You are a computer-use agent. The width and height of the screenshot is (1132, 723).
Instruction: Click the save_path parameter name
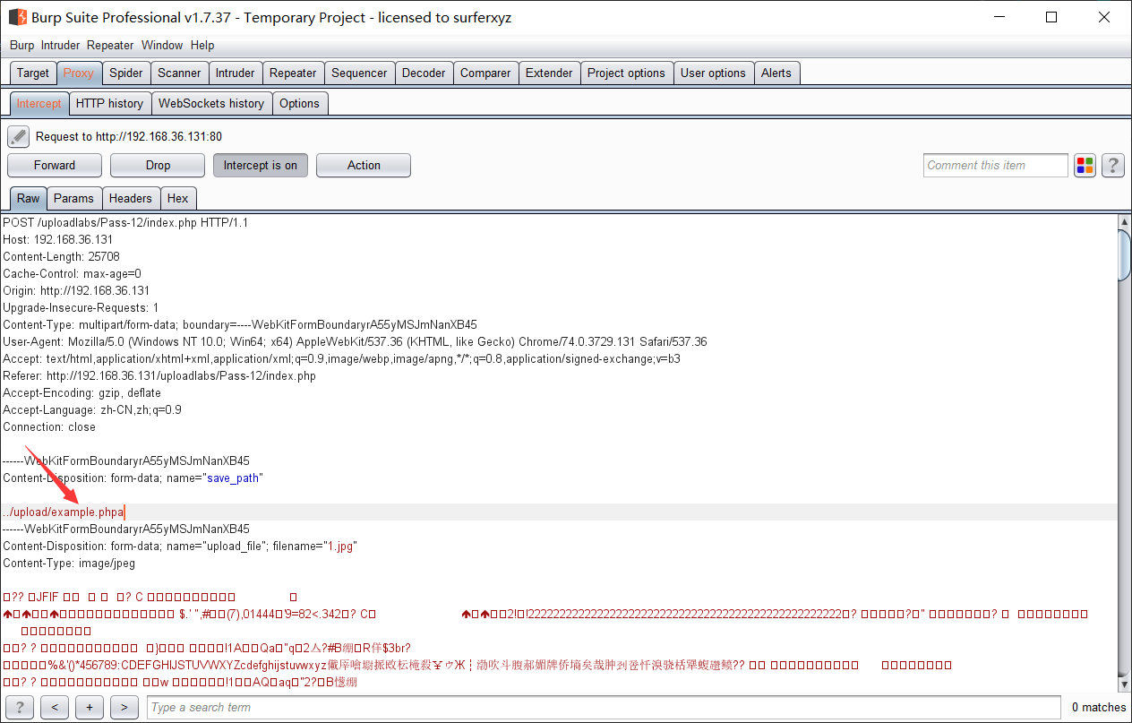click(234, 478)
